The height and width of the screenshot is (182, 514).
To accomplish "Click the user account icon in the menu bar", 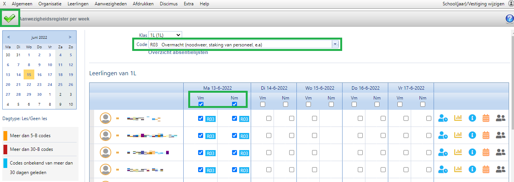I will point(511,3).
